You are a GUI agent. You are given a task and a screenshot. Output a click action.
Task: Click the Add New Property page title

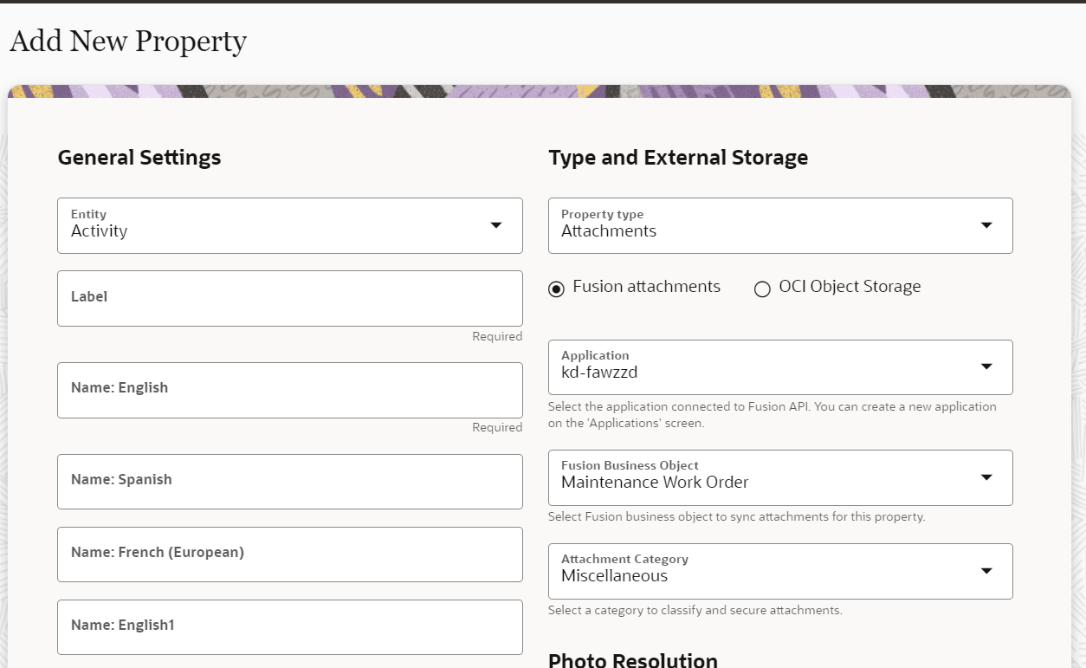[128, 41]
